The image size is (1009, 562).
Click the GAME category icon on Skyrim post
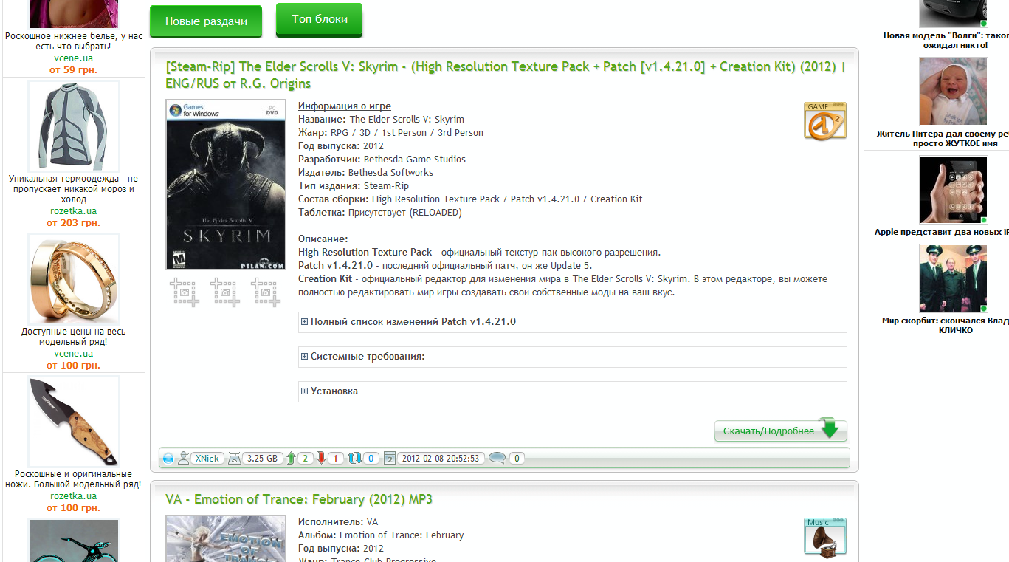[824, 121]
